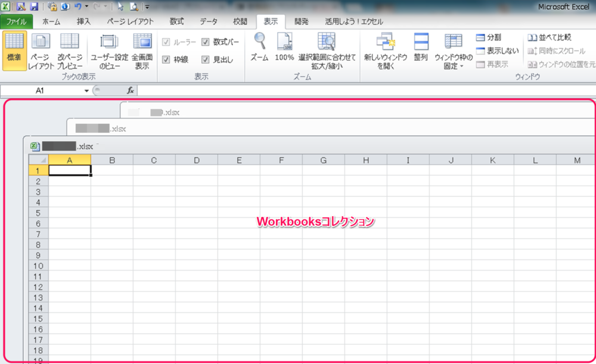Toggle the 数式バー checkbox
Screen dimensions: 596x364
point(206,42)
